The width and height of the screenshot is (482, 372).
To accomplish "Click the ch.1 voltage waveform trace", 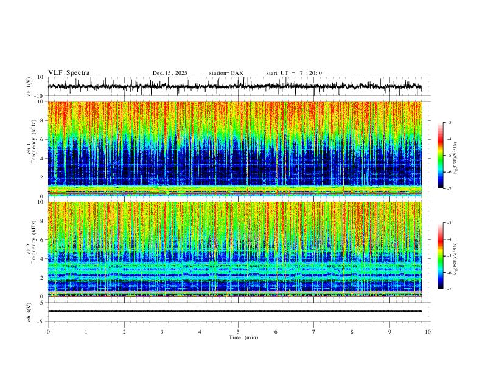I will [234, 86].
